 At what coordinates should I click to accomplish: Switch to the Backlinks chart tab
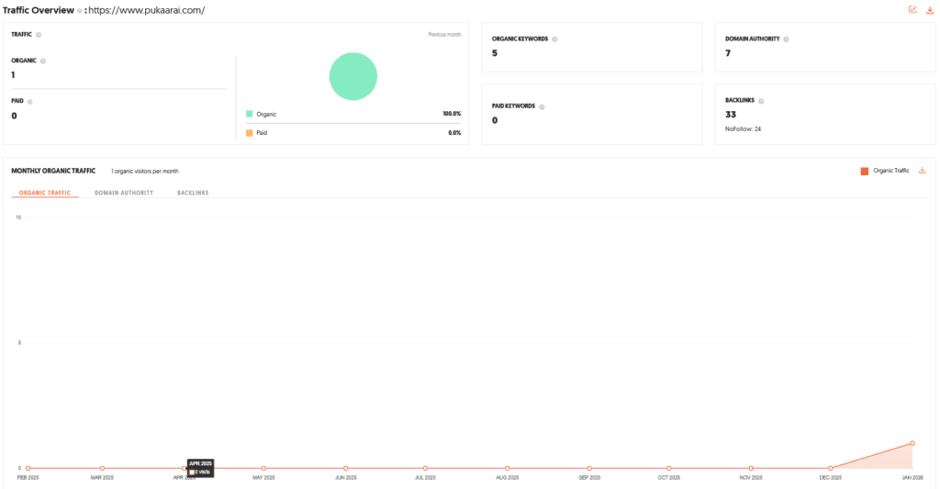coord(193,193)
